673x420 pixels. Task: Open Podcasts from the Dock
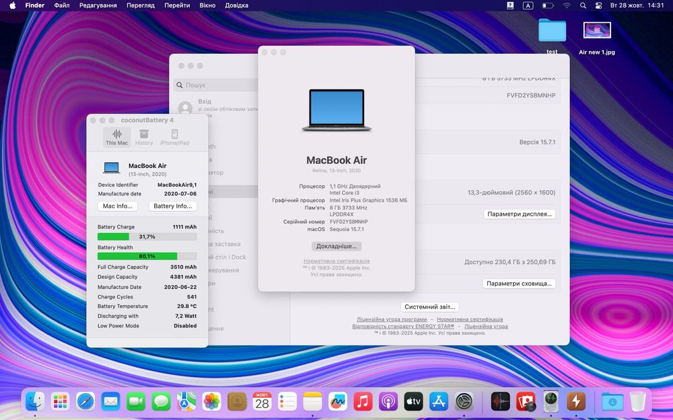[388, 402]
